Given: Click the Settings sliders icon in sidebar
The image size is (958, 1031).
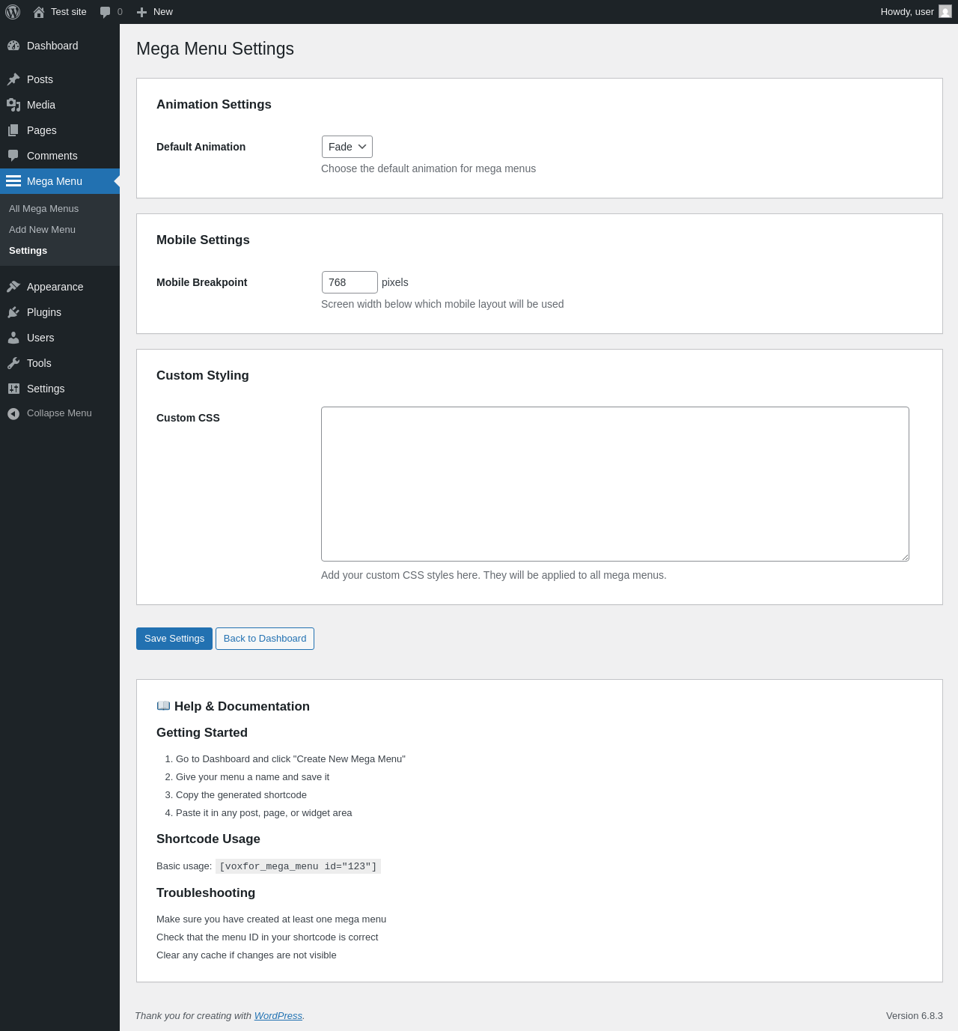Looking at the screenshot, I should 13,389.
